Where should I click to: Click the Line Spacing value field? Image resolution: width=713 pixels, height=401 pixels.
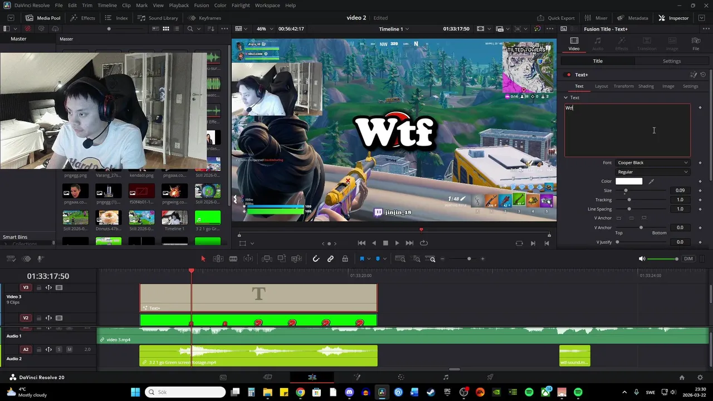pos(680,209)
